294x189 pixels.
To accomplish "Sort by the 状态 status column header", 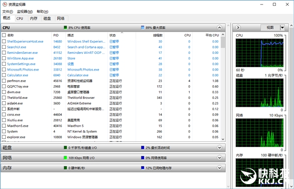I will (122, 35).
